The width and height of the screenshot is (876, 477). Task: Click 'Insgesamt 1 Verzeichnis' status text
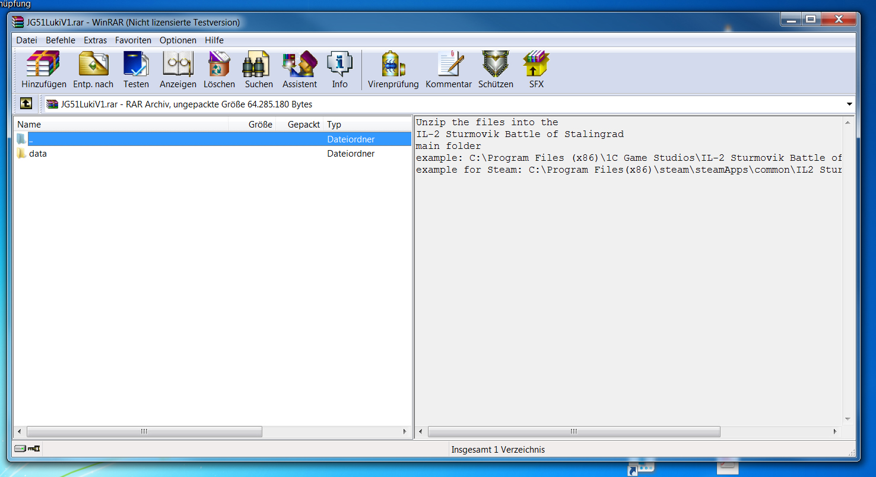pyautogui.click(x=498, y=450)
